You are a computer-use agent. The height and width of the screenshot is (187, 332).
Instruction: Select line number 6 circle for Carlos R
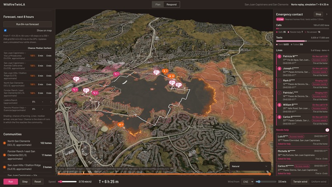[x=279, y=117]
